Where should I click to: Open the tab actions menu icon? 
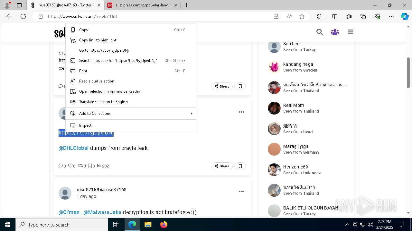(x=19, y=5)
